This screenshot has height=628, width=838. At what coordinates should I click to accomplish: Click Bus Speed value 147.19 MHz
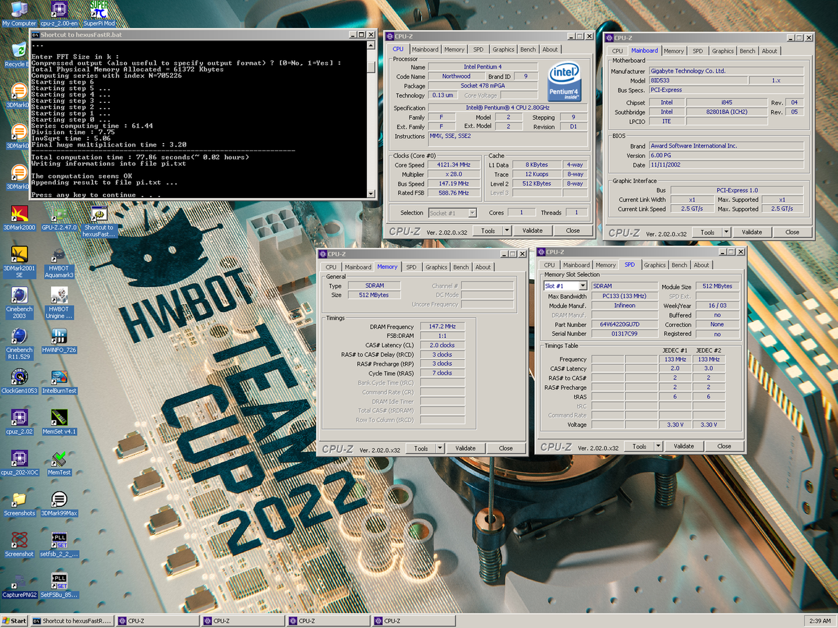(453, 184)
